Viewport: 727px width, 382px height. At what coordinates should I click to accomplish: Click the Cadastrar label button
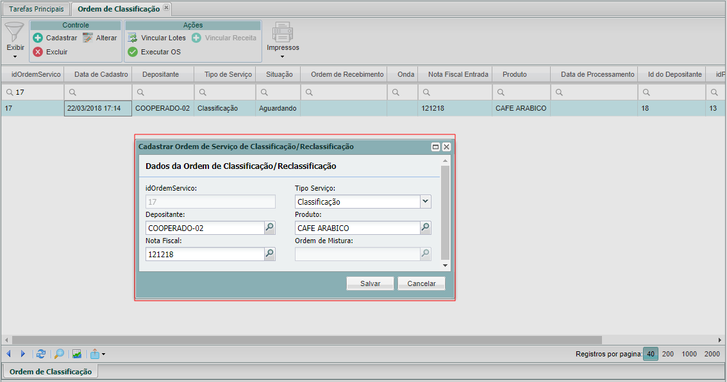[61, 38]
